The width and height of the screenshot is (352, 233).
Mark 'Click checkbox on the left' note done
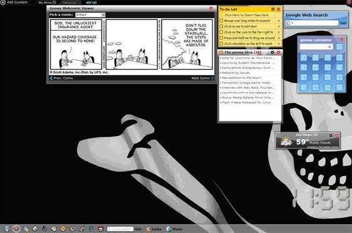[221, 44]
